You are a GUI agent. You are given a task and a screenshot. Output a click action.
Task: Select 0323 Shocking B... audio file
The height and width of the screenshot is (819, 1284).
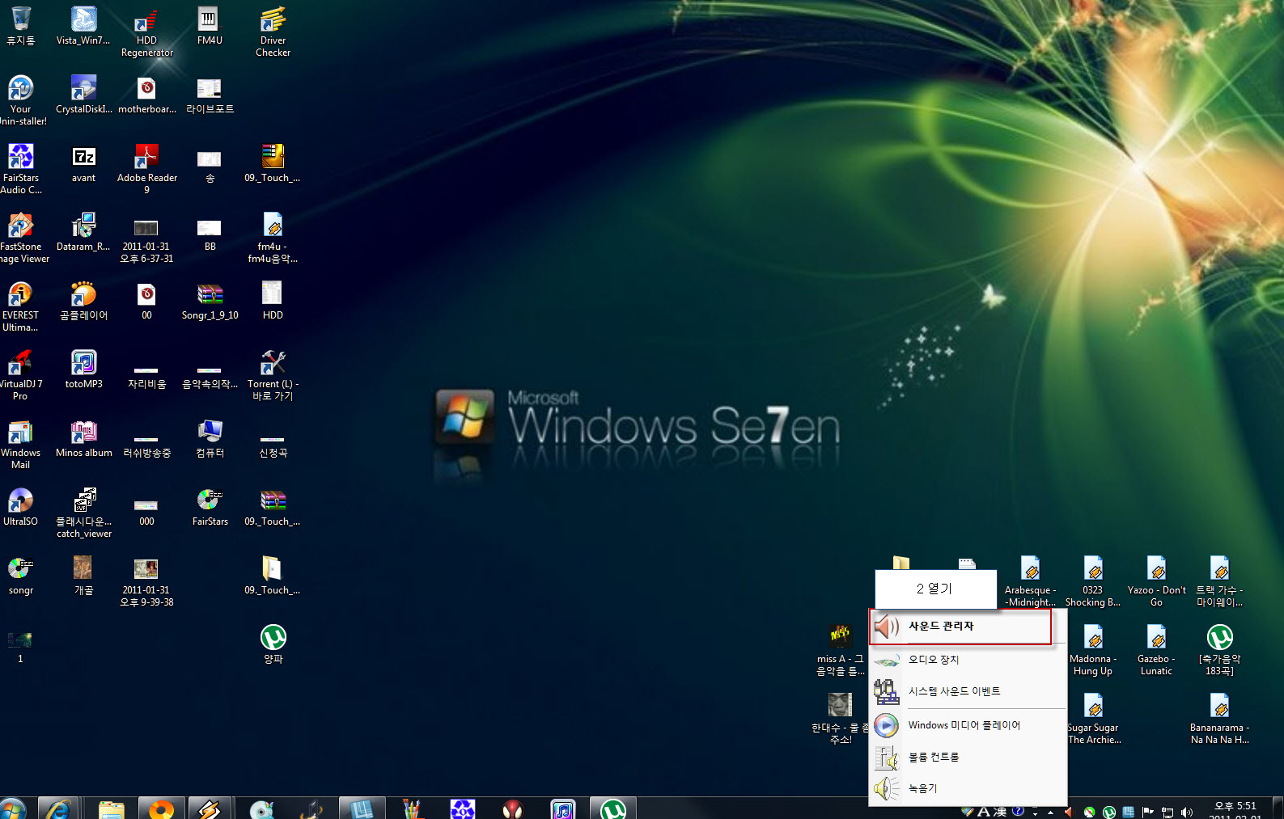pyautogui.click(x=1093, y=581)
